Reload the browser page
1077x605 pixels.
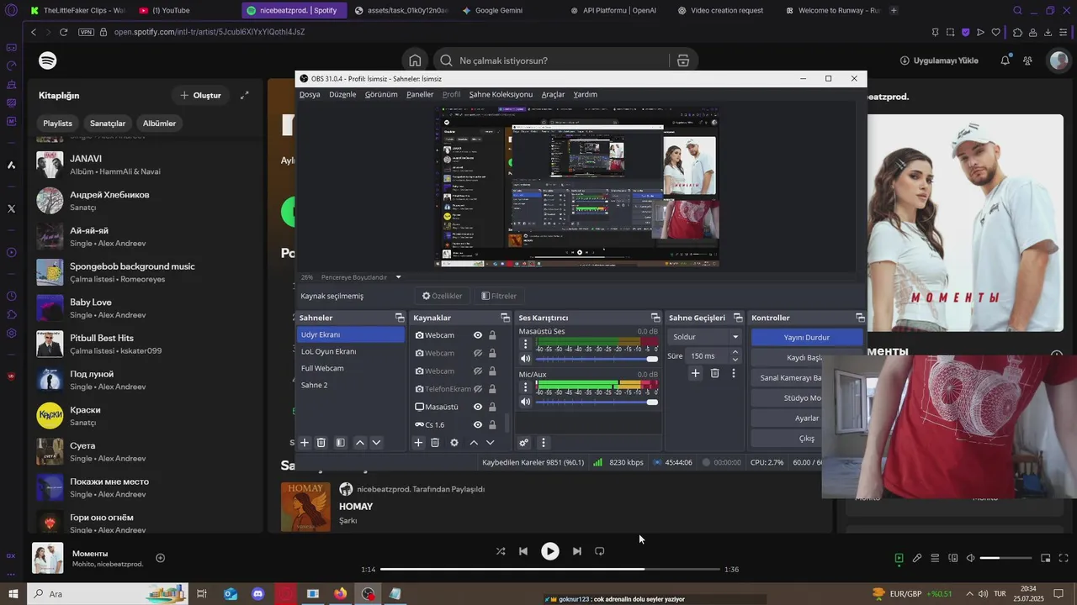(x=63, y=32)
